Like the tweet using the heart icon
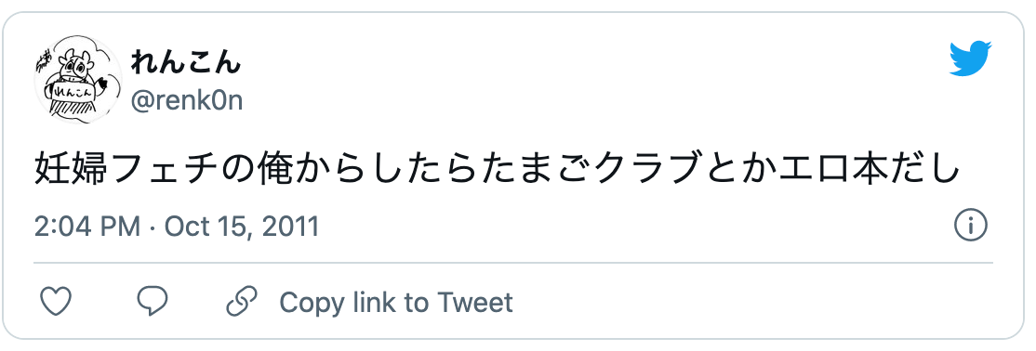Screen dimensions: 1036x351 pos(56,303)
